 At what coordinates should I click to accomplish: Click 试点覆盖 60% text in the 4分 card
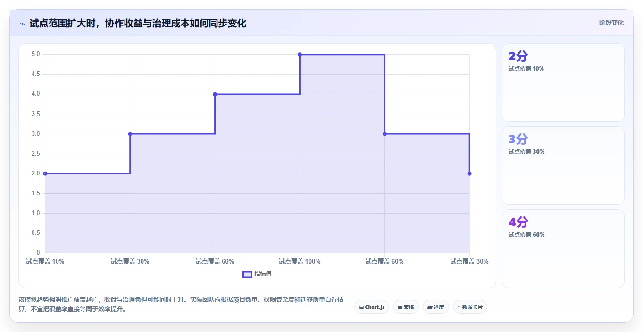(x=526, y=235)
